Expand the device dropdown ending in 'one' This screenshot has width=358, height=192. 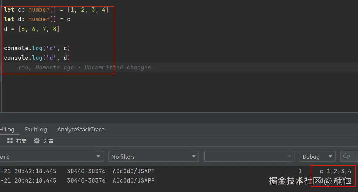(51, 157)
